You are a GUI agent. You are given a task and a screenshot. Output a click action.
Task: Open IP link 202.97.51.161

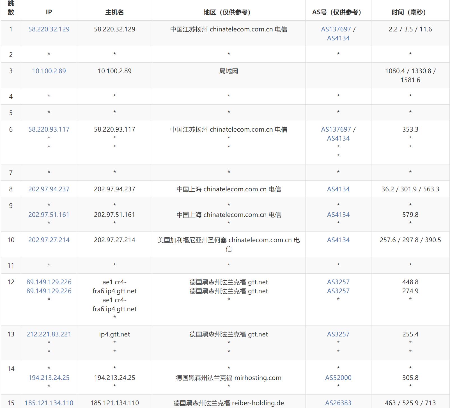pyautogui.click(x=49, y=215)
